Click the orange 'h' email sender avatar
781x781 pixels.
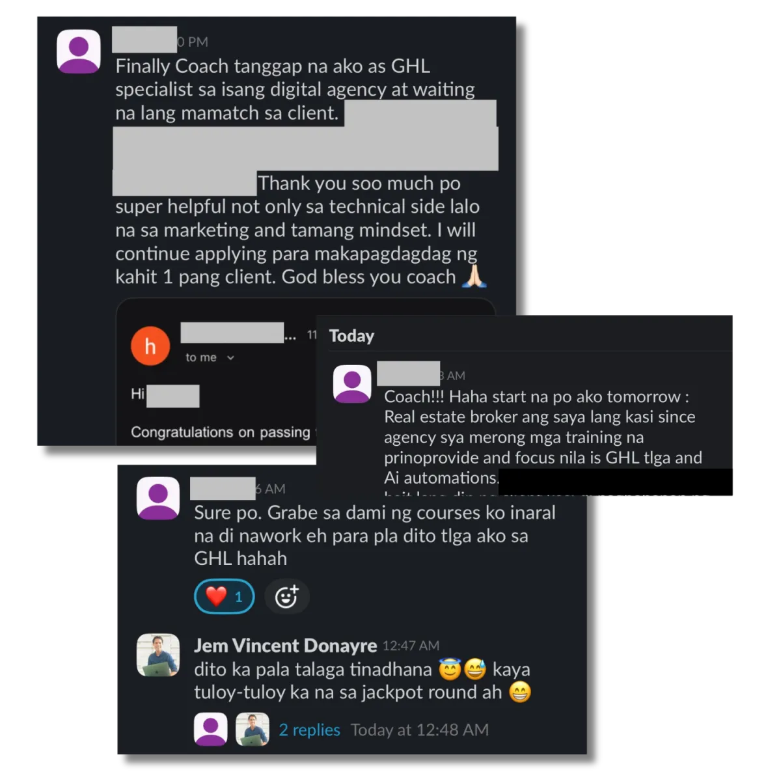[150, 346]
